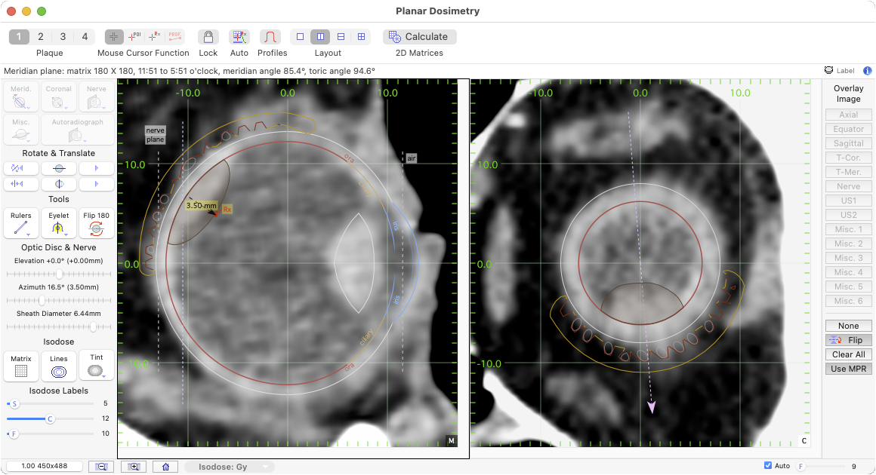Expand the Tint options menu
The width and height of the screenshot is (876, 475).
click(x=103, y=376)
